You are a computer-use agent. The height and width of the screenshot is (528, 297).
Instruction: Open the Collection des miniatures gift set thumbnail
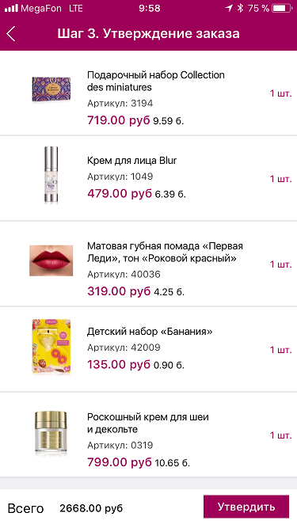(x=51, y=89)
